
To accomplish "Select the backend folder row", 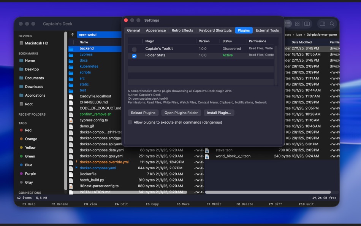I will (95, 48).
